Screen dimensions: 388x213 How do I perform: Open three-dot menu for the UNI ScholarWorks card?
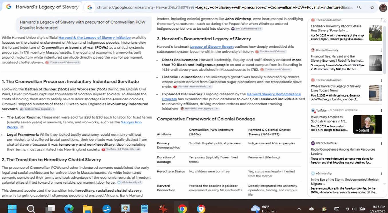(381, 143)
